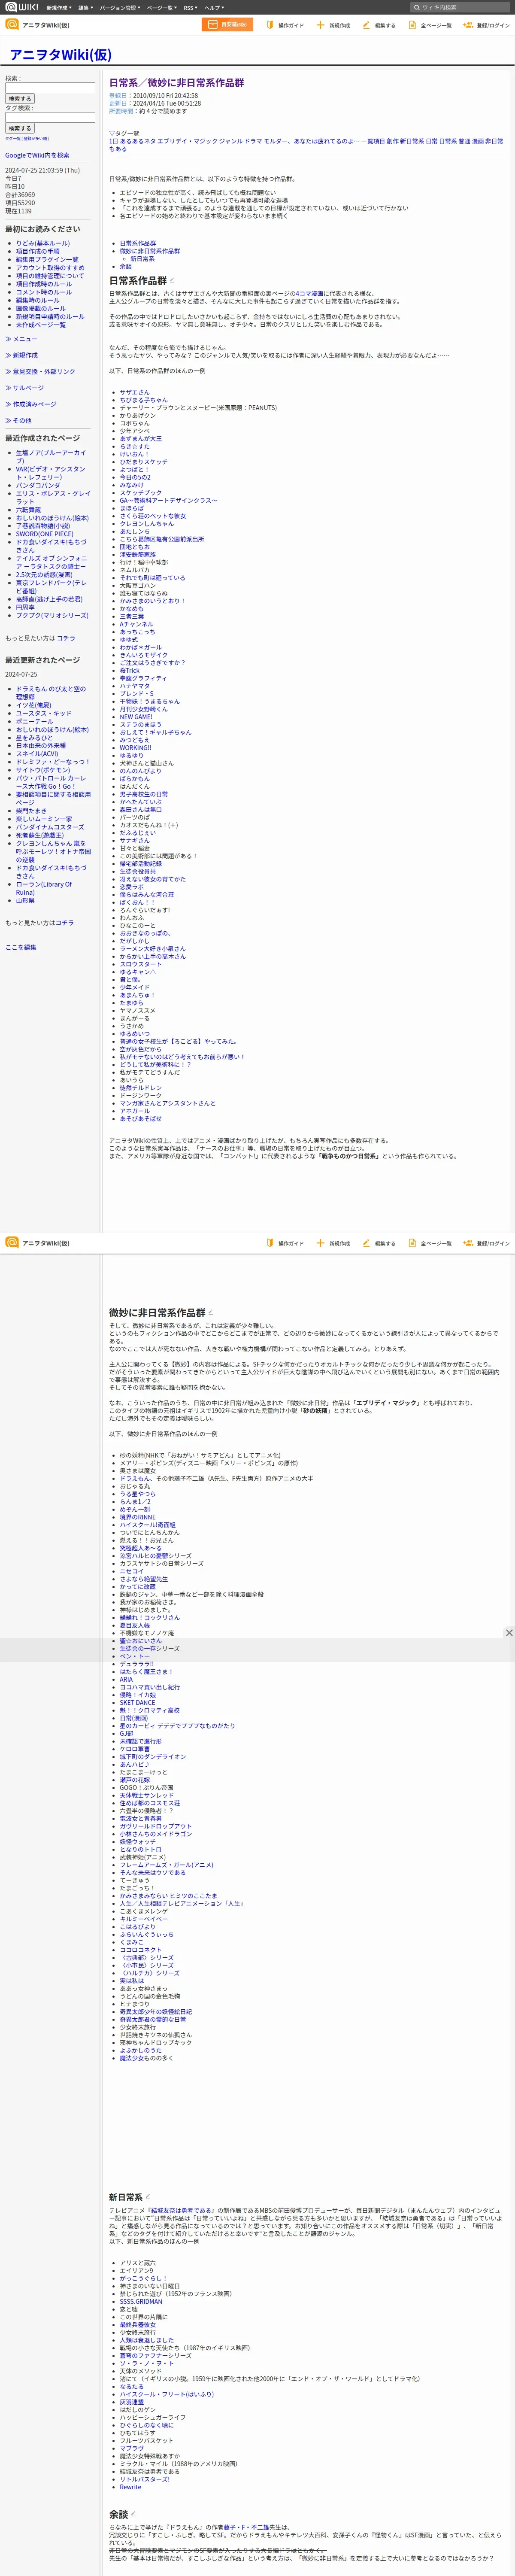Open the ここを編集 sidebar link
This screenshot has width=515, height=2576.
pyautogui.click(x=21, y=947)
